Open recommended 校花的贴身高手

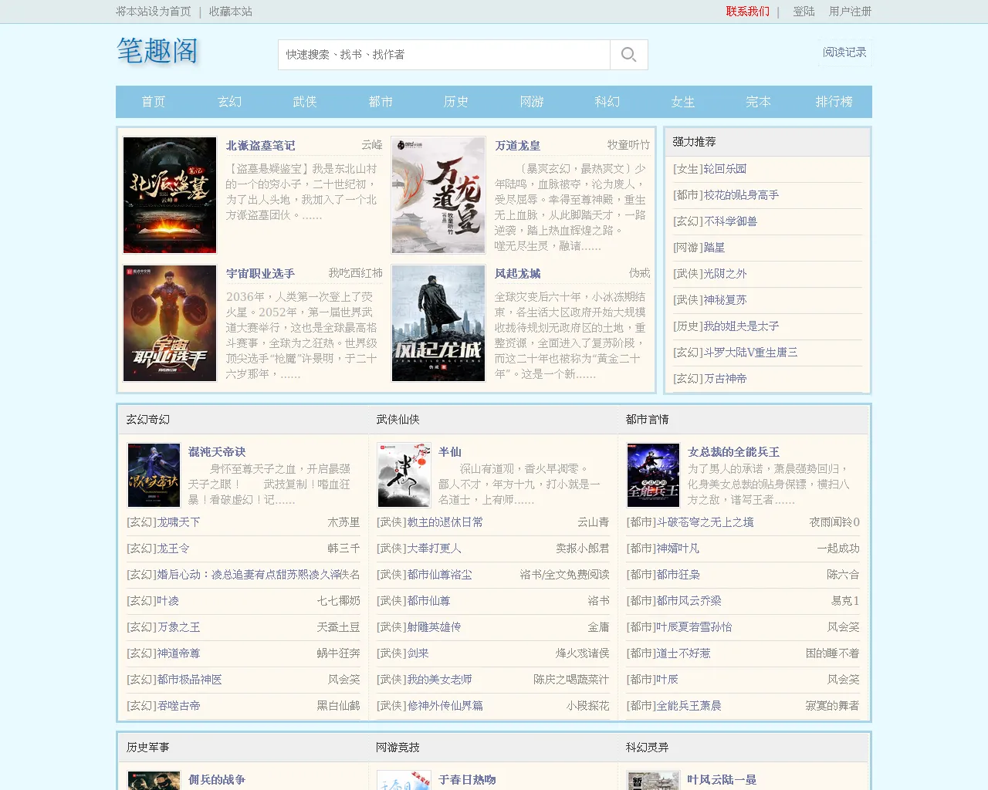point(741,195)
